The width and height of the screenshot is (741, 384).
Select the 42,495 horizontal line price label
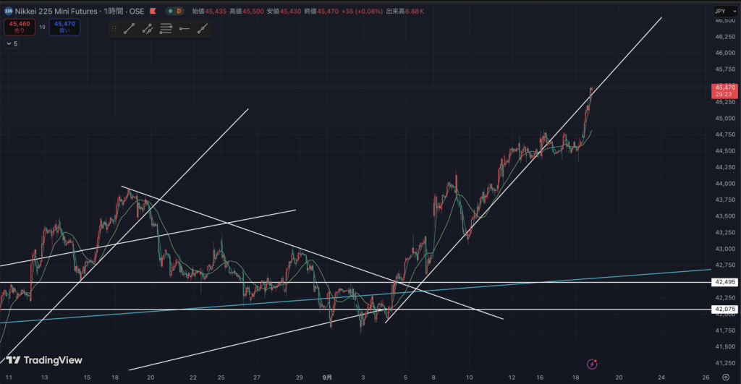click(725, 281)
